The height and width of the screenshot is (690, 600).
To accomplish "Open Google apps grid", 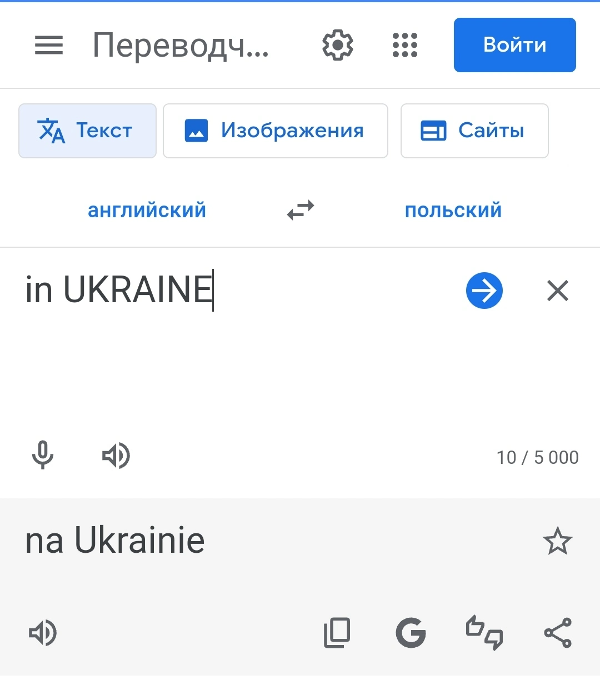I will [x=404, y=45].
